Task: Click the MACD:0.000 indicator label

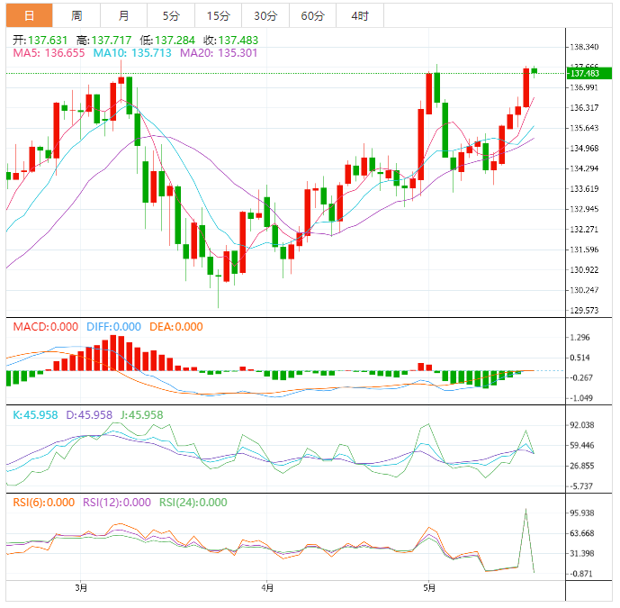Action: (46, 327)
